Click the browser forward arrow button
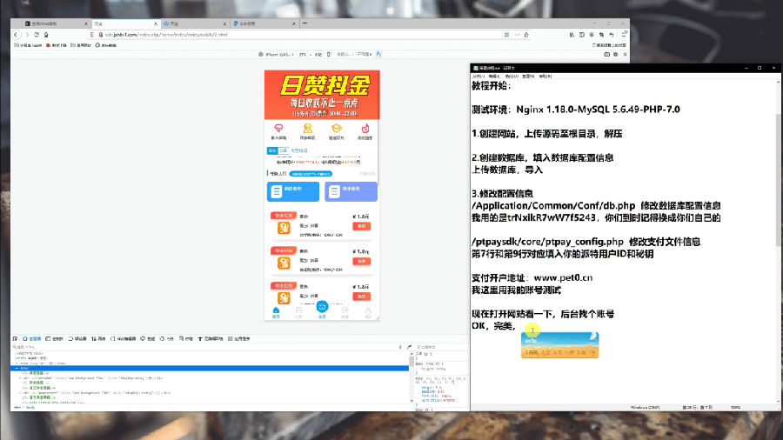783x440 pixels. coord(27,35)
